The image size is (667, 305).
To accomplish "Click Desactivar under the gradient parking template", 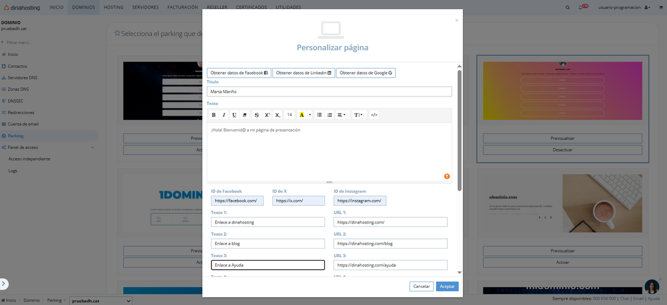I will (x=562, y=150).
